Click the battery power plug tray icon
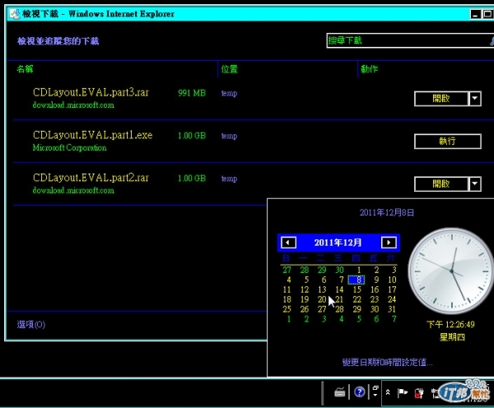This screenshot has width=494, height=408. (x=419, y=393)
